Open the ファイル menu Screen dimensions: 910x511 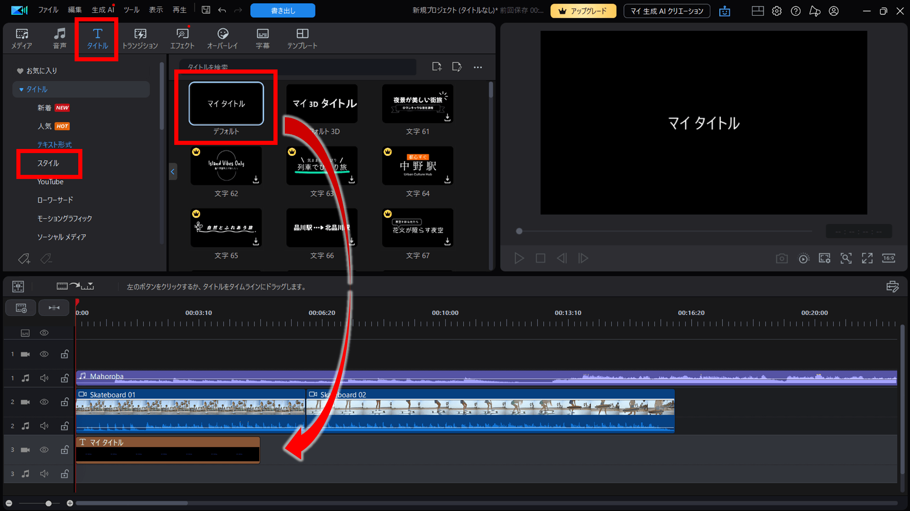tap(48, 10)
